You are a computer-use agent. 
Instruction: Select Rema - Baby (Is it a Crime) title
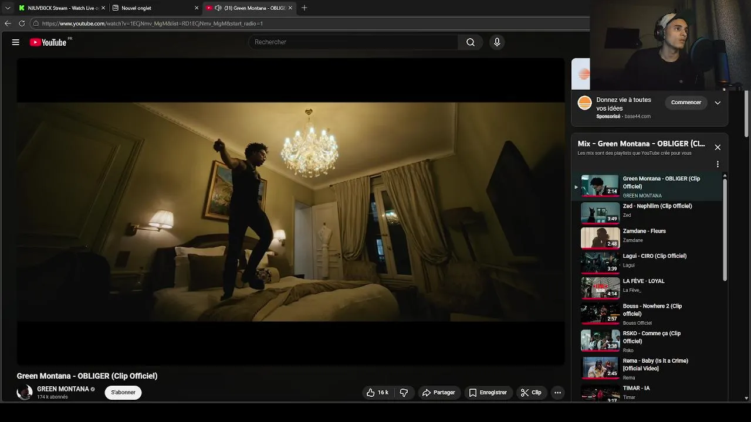(655, 365)
